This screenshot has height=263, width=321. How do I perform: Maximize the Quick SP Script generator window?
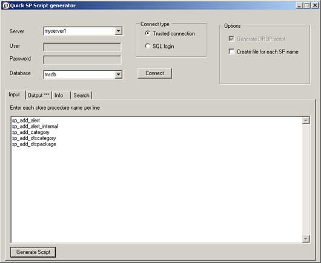(x=307, y=5)
